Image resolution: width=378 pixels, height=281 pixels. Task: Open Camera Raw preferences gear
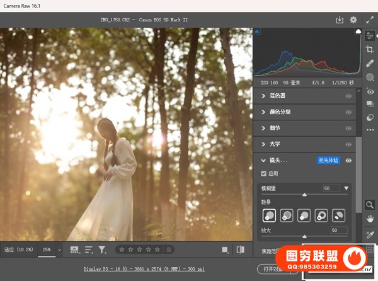[353, 20]
